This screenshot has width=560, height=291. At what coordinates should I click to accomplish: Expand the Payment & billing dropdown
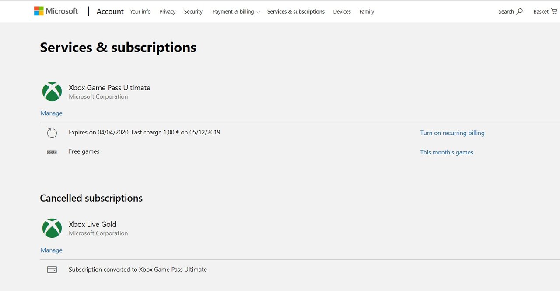(236, 12)
